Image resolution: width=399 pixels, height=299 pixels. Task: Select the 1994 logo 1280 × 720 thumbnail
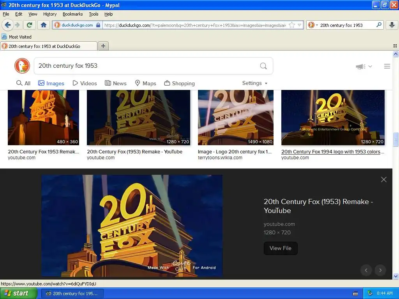pyautogui.click(x=333, y=118)
